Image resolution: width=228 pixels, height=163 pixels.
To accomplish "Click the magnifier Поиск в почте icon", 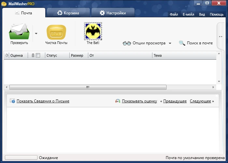I will (x=182, y=43).
